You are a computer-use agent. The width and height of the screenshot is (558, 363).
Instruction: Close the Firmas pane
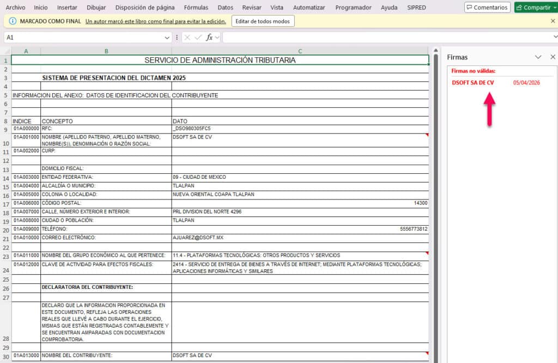[x=553, y=57]
